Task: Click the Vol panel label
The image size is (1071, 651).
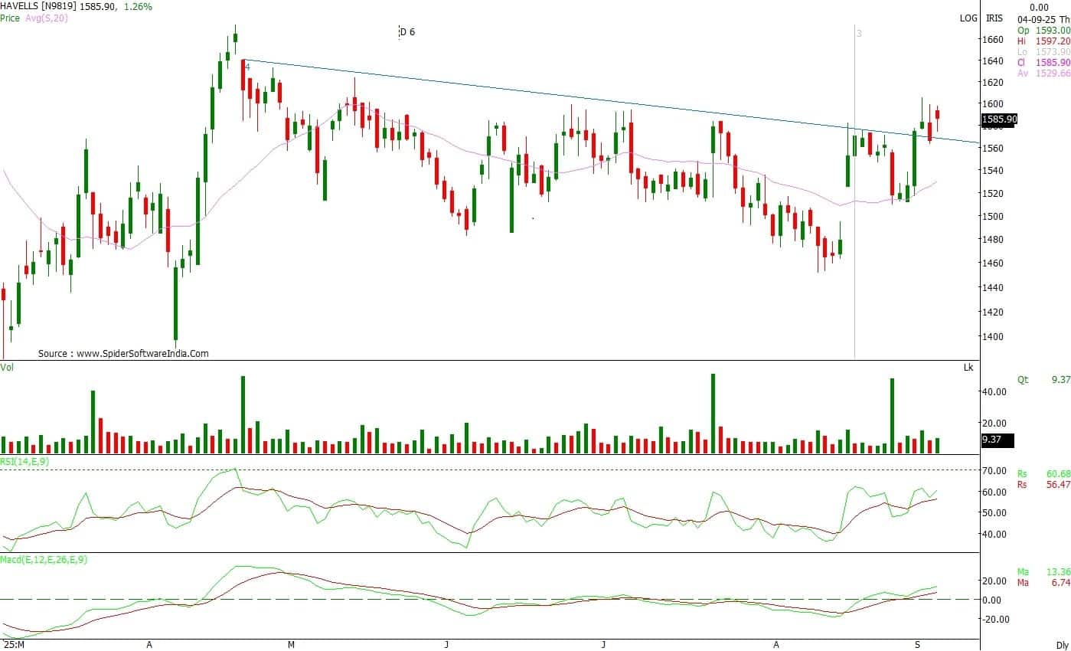Action: point(7,368)
